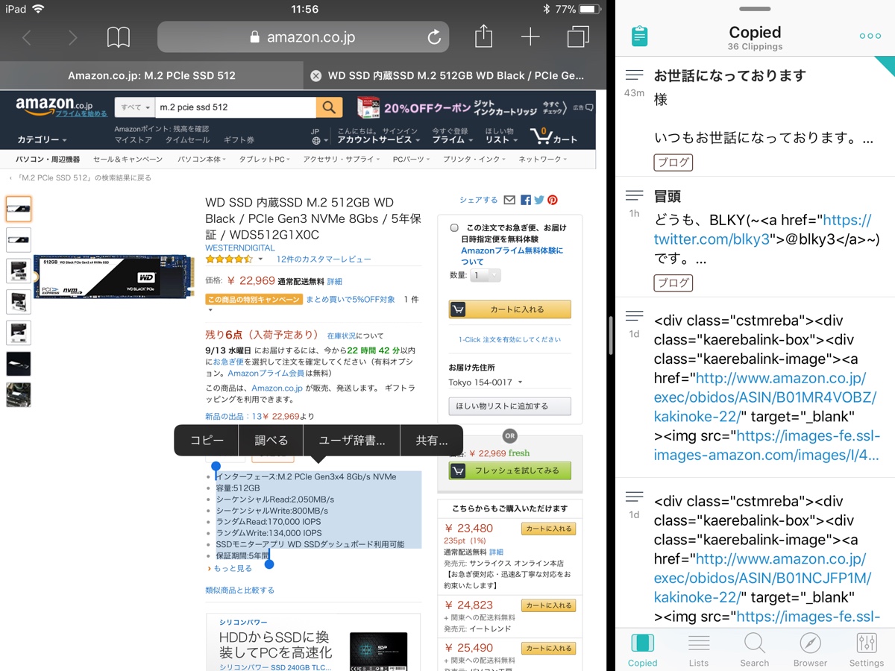Switch to Browser tab in Copied
The width and height of the screenshot is (895, 671).
[x=810, y=649]
